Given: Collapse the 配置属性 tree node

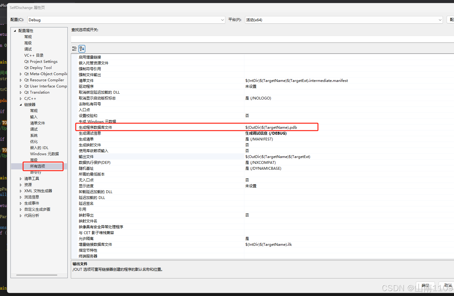Looking at the screenshot, I should click(15, 31).
